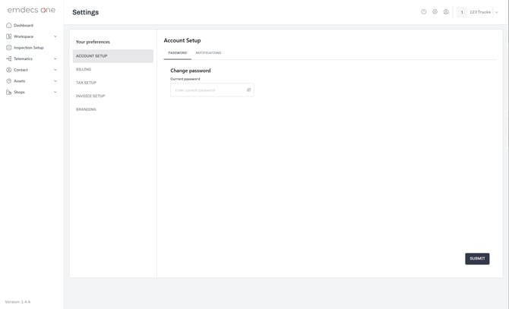This screenshot has width=509, height=309.
Task: Click the 123 Trucks company name
Action: pyautogui.click(x=480, y=12)
